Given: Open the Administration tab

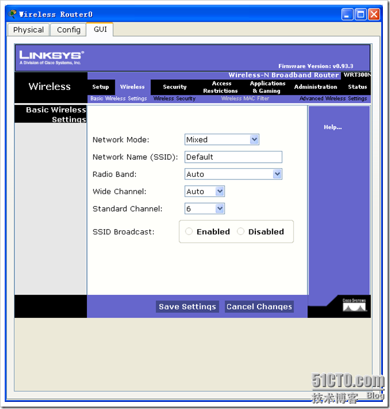Looking at the screenshot, I should (316, 87).
